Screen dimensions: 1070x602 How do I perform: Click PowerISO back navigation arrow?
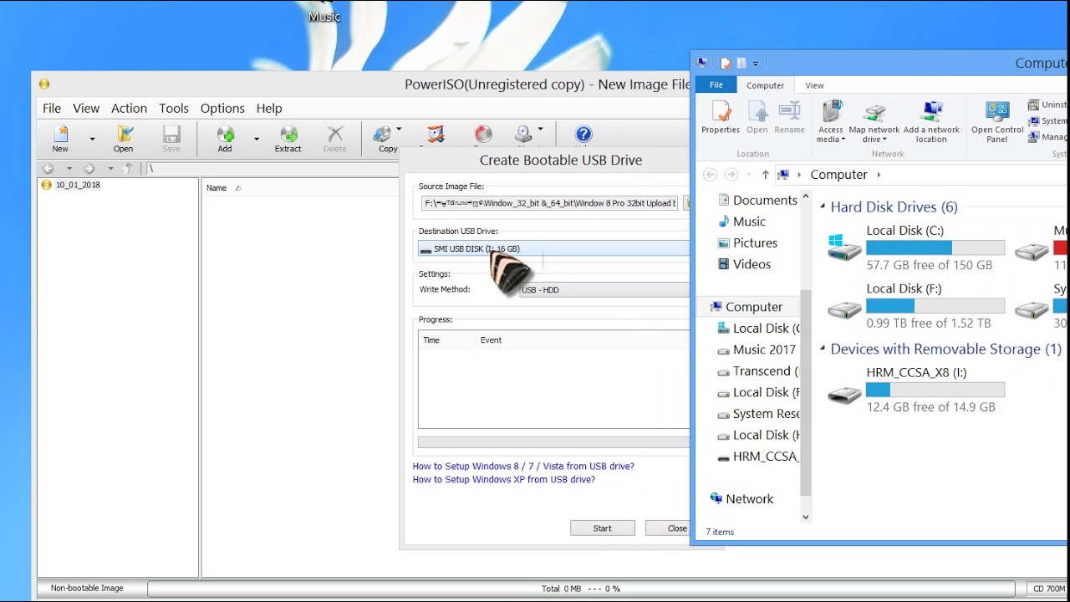tap(48, 169)
